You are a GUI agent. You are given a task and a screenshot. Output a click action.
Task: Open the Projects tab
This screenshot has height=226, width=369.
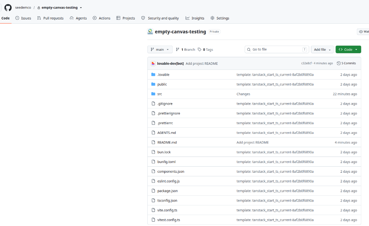click(126, 18)
